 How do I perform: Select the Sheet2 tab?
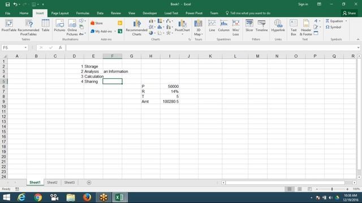(52, 183)
